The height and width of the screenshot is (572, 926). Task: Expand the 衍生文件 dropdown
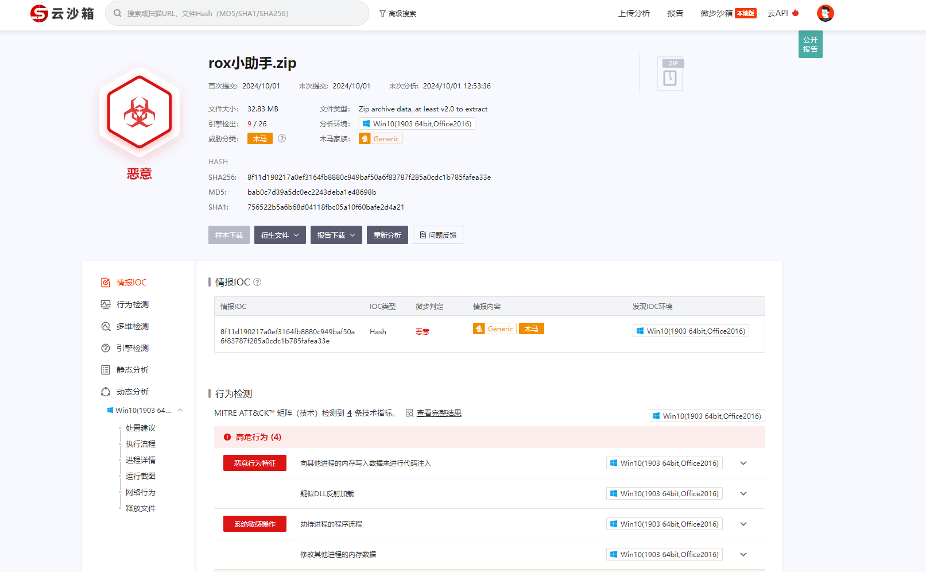coord(280,235)
